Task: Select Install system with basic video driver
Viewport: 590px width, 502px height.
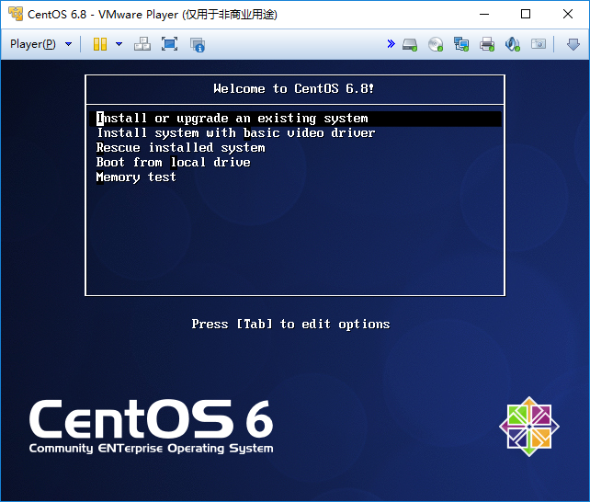Action: click(236, 132)
